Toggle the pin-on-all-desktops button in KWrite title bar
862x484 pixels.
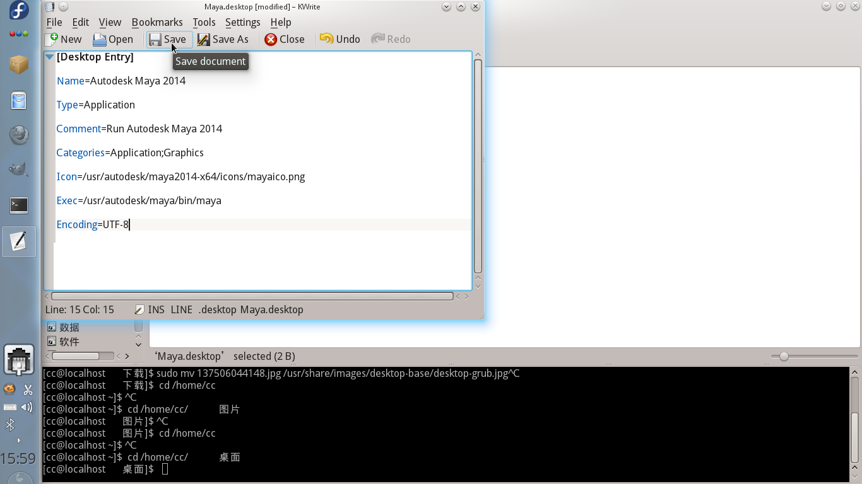point(63,7)
